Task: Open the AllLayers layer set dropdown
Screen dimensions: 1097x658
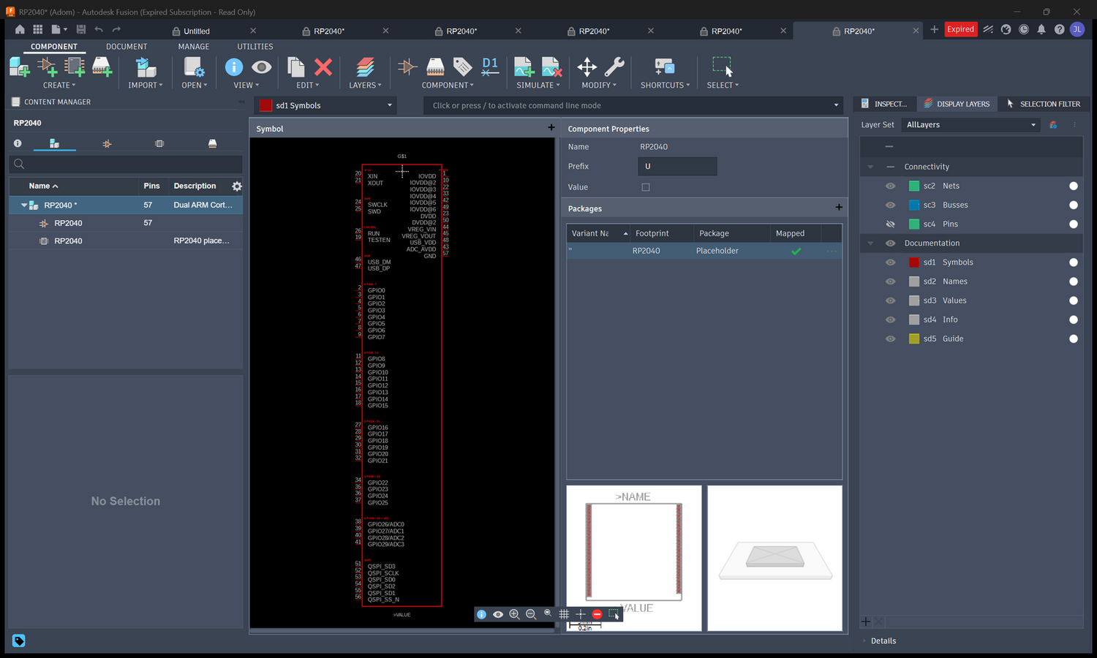Action: click(970, 125)
